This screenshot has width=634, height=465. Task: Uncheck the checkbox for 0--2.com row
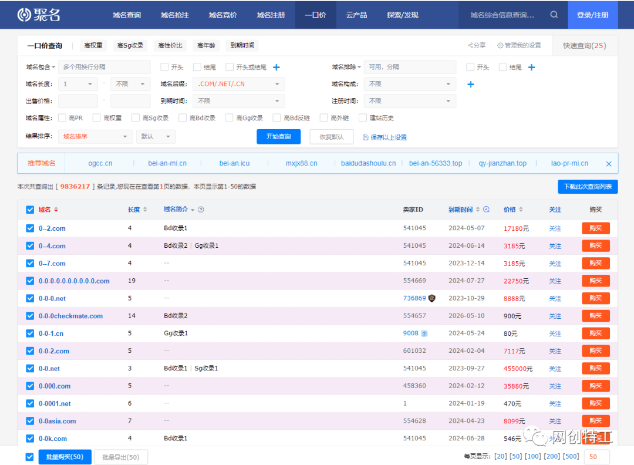tap(29, 228)
